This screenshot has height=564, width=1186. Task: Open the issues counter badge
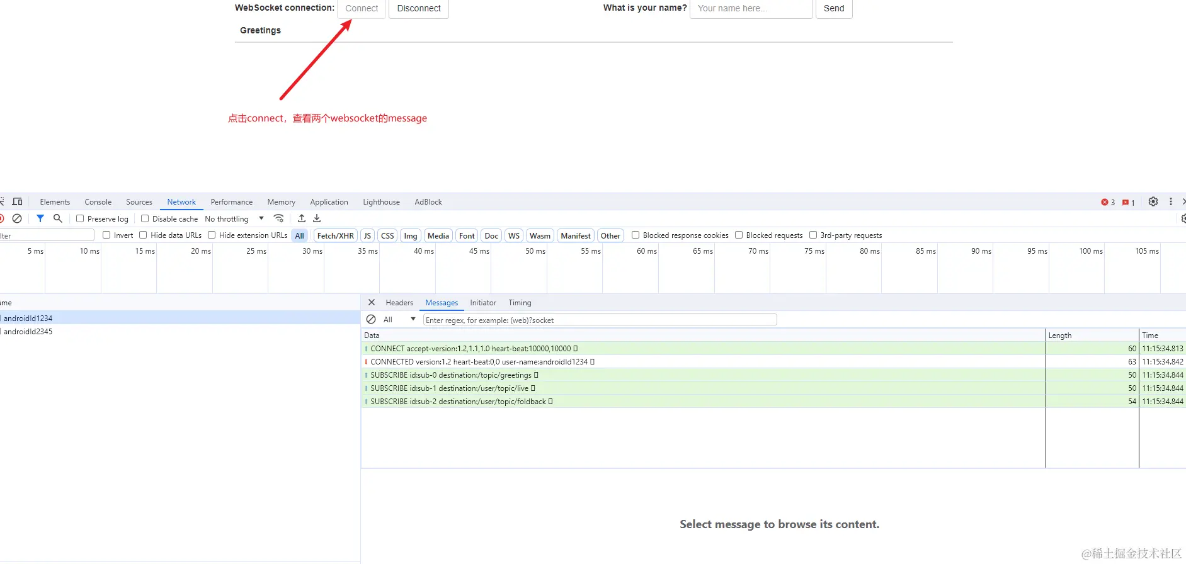coord(1129,202)
